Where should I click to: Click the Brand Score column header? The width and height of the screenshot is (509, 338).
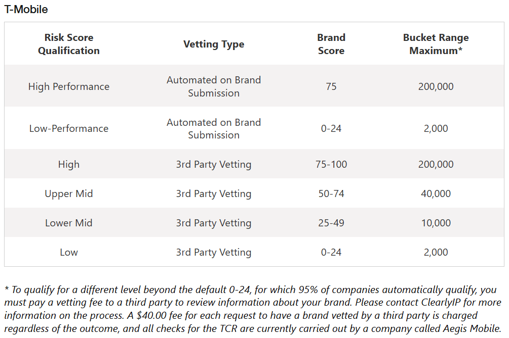[331, 44]
